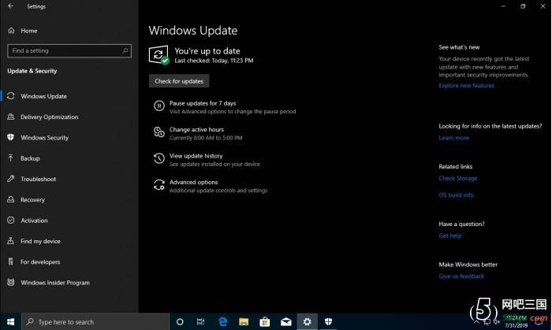Screen dimensions: 552x330
Task: Click the Give us feedback link
Action: pos(461,276)
